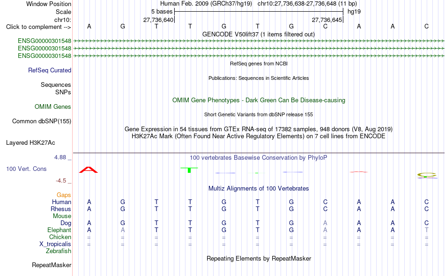
Task: Click the GENCODE V50lift37 track title
Action: click(x=259, y=34)
